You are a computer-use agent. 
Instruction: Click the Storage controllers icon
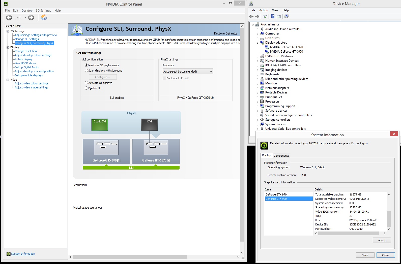pos(262,120)
